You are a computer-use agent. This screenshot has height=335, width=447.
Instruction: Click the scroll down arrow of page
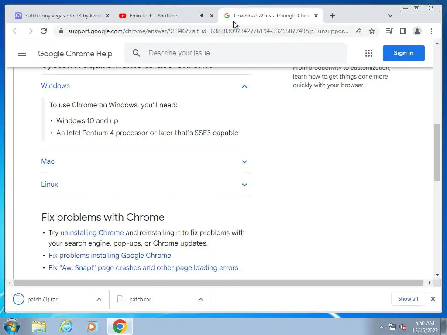coord(437,275)
